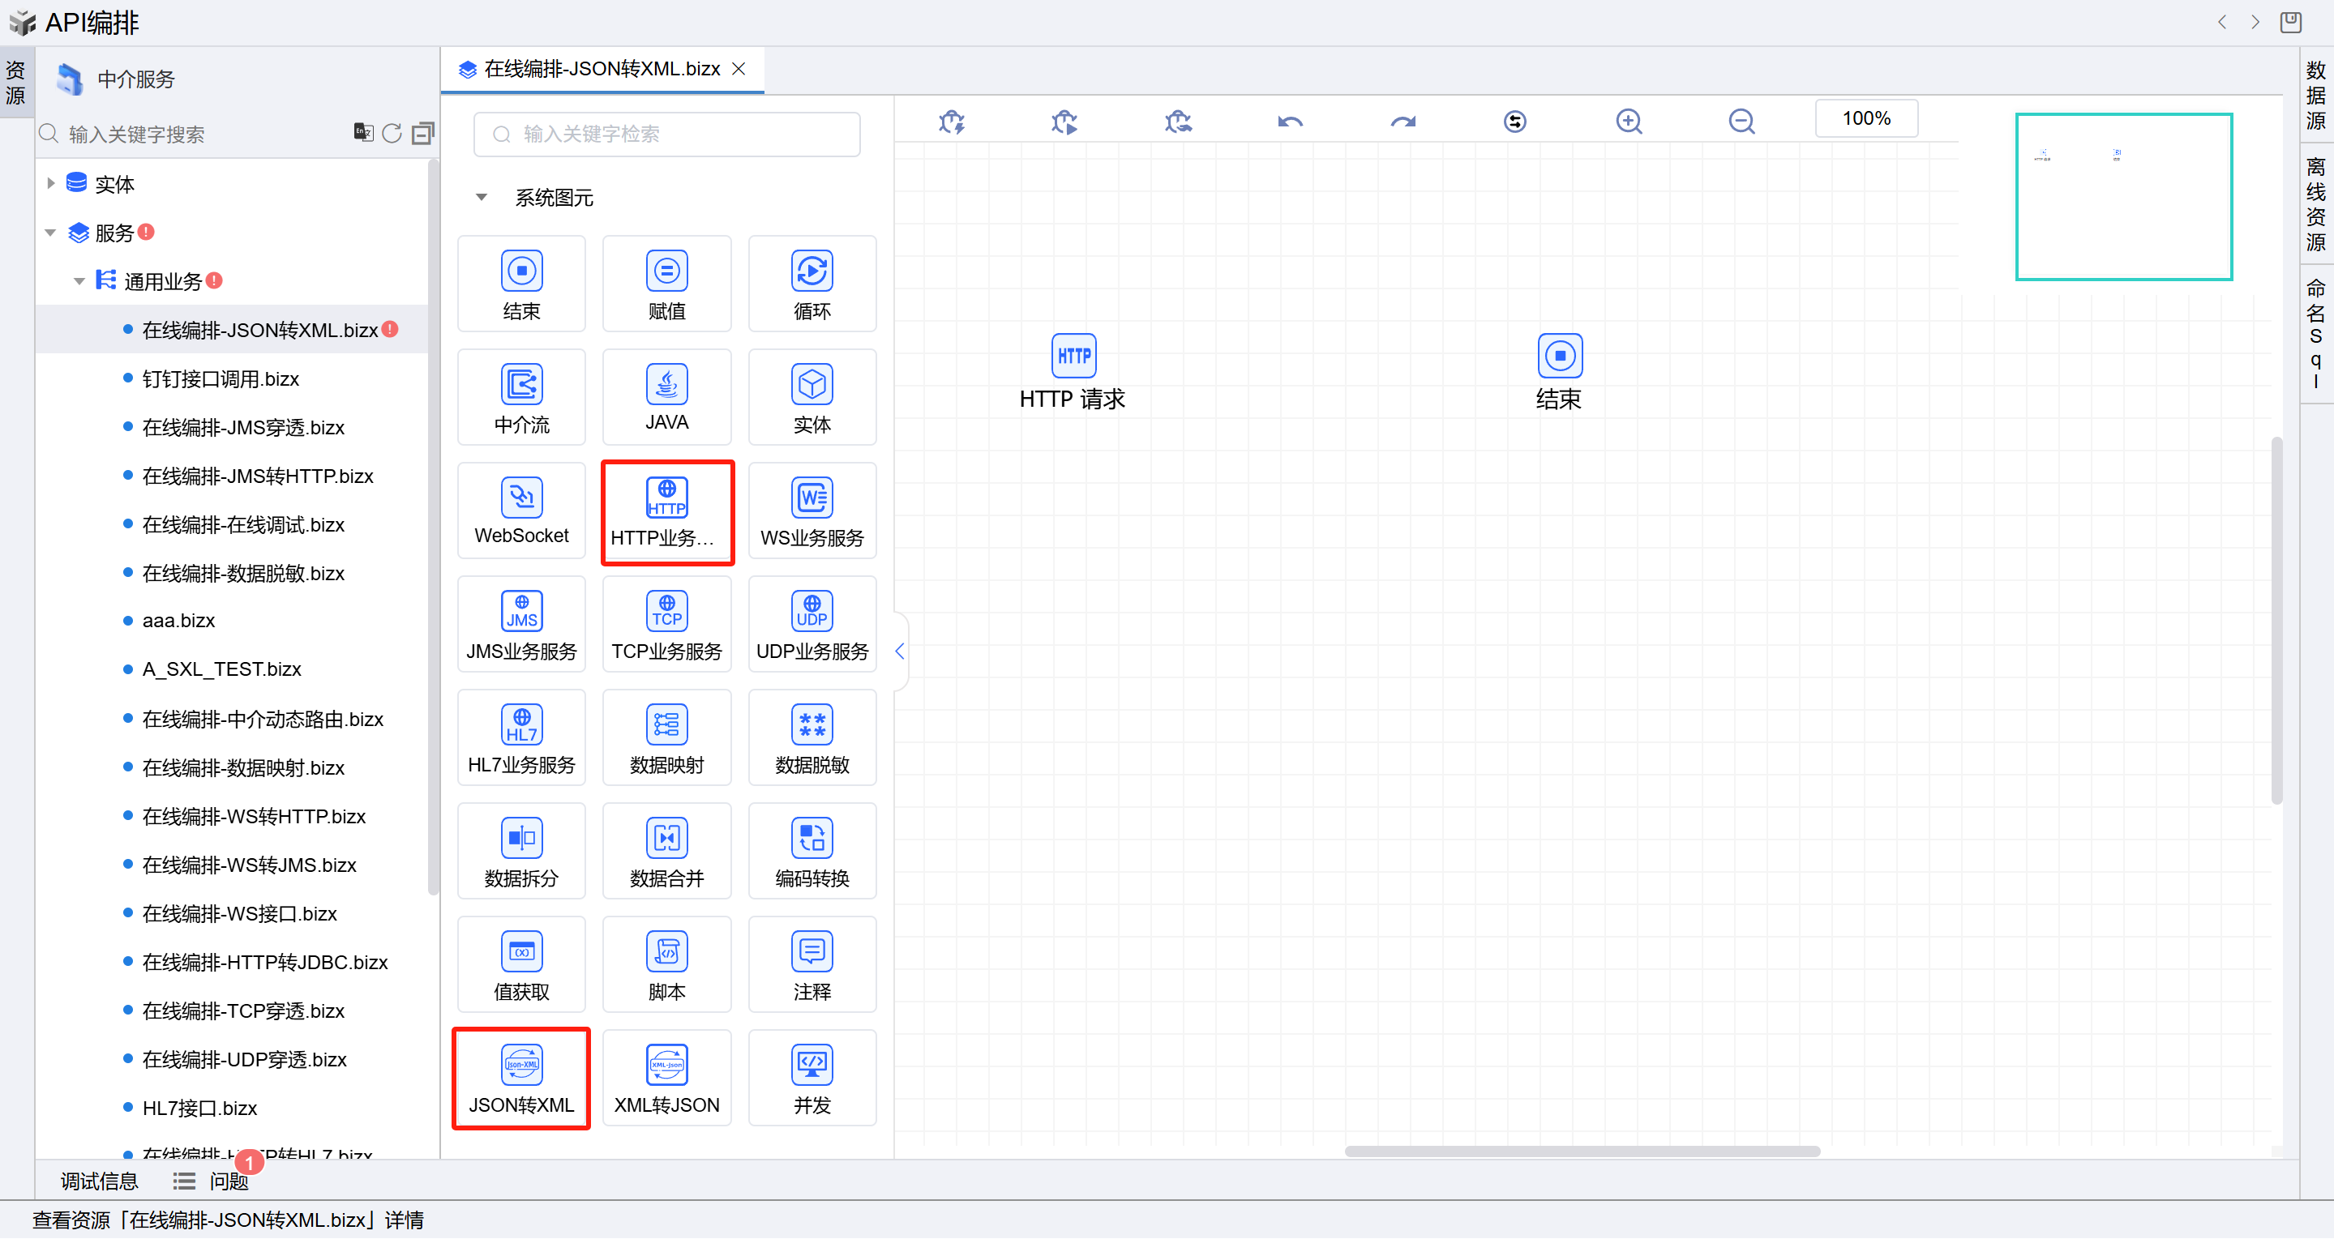Click the zoom in magnifier icon
This screenshot has height=1239, width=2334.
[x=1628, y=121]
